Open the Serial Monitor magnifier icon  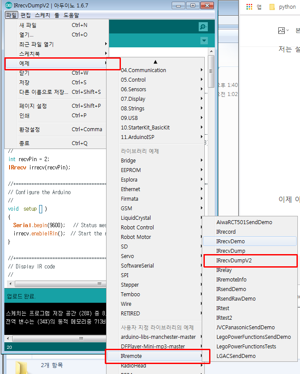tap(203, 26)
